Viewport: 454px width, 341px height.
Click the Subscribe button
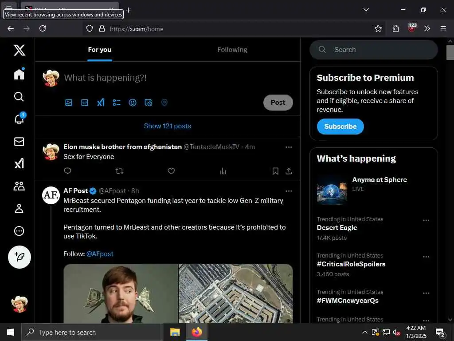click(x=340, y=127)
